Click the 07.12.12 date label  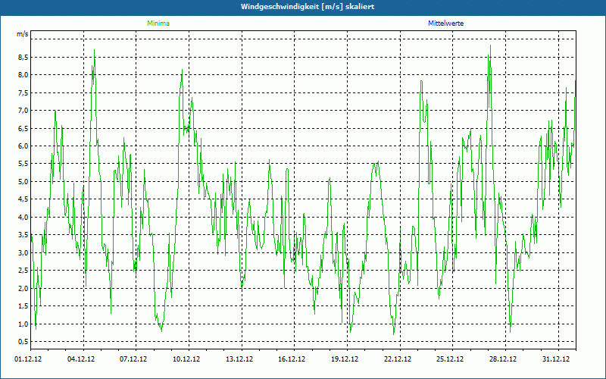[x=133, y=359]
